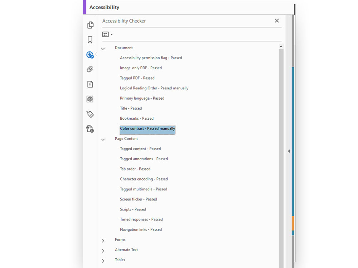Select the Tables tree heading
Viewport: 358px width, 268px height.
coord(120,260)
